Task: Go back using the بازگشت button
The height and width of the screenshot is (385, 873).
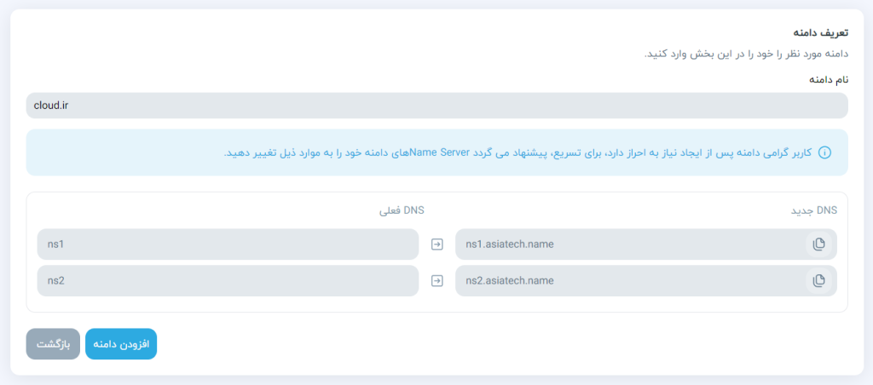Action: [53, 344]
